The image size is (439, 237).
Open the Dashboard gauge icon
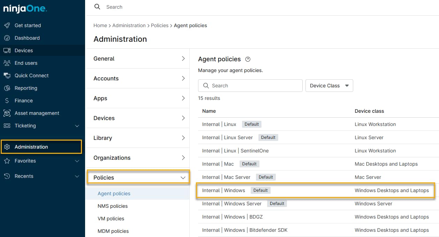click(x=7, y=38)
